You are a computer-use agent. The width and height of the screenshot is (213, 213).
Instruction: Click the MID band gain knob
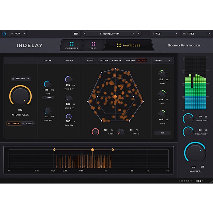tap(162, 94)
